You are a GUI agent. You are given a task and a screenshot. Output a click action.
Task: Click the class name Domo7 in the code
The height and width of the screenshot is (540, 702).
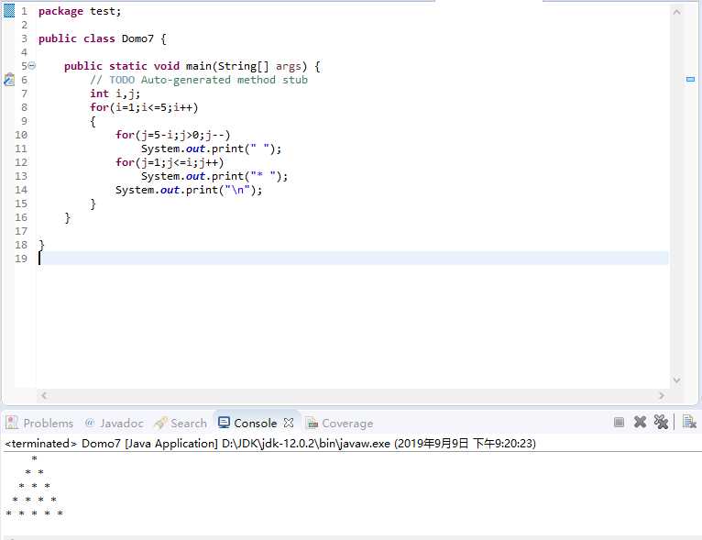point(137,39)
